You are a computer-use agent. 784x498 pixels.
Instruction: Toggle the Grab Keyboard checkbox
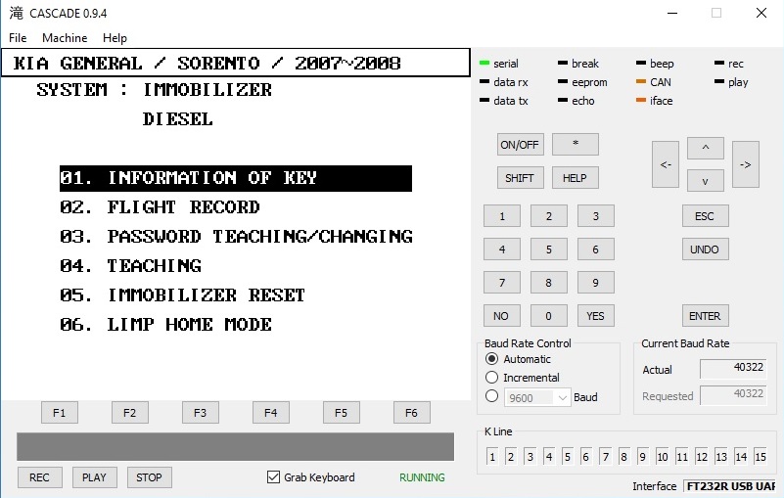(274, 477)
